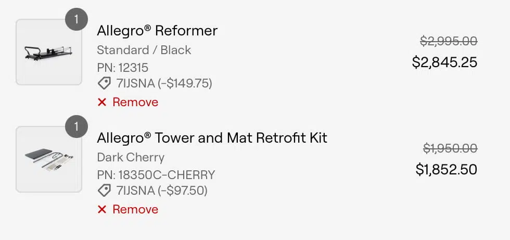Remove the Tower and Mat Retrofit Kit

pos(128,209)
